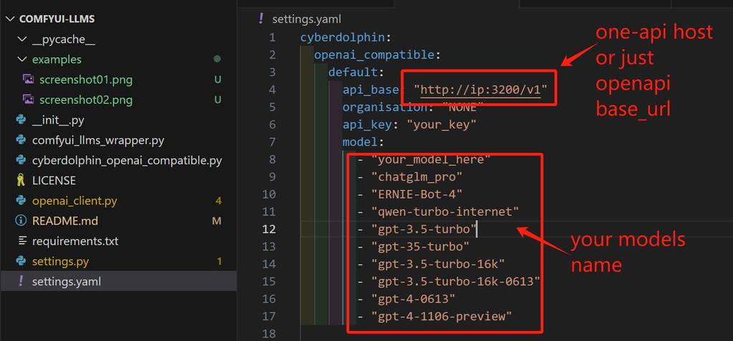The image size is (733, 341).
Task: Click the info icon beside README.md
Action: [x=21, y=221]
